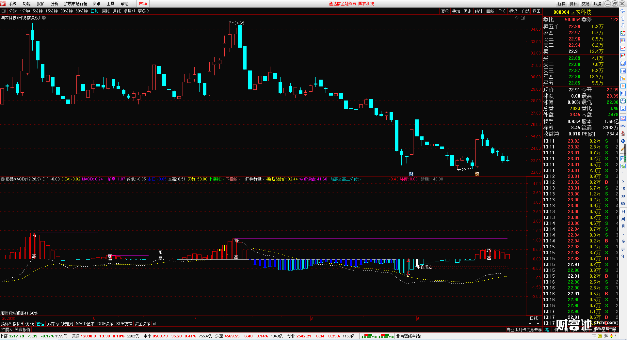Image resolution: width=627 pixels, height=340 pixels.
Task: Open the line chart icon in right sidebar
Action: pyautogui.click(x=623, y=48)
